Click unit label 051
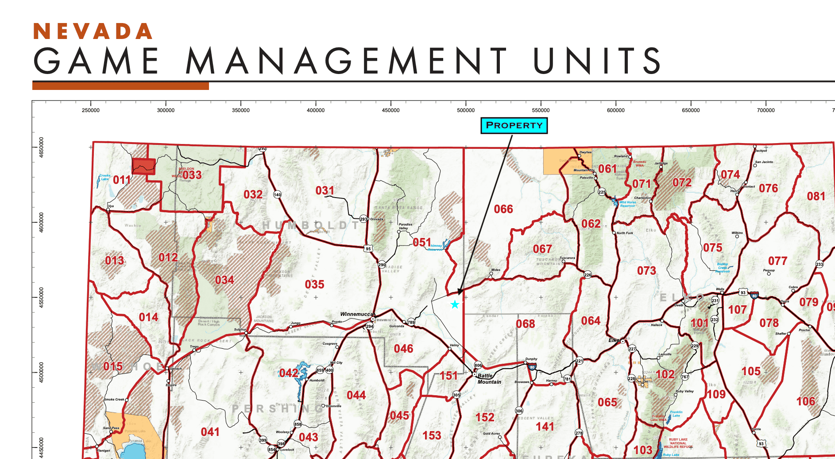The width and height of the screenshot is (835, 459). pos(422,242)
